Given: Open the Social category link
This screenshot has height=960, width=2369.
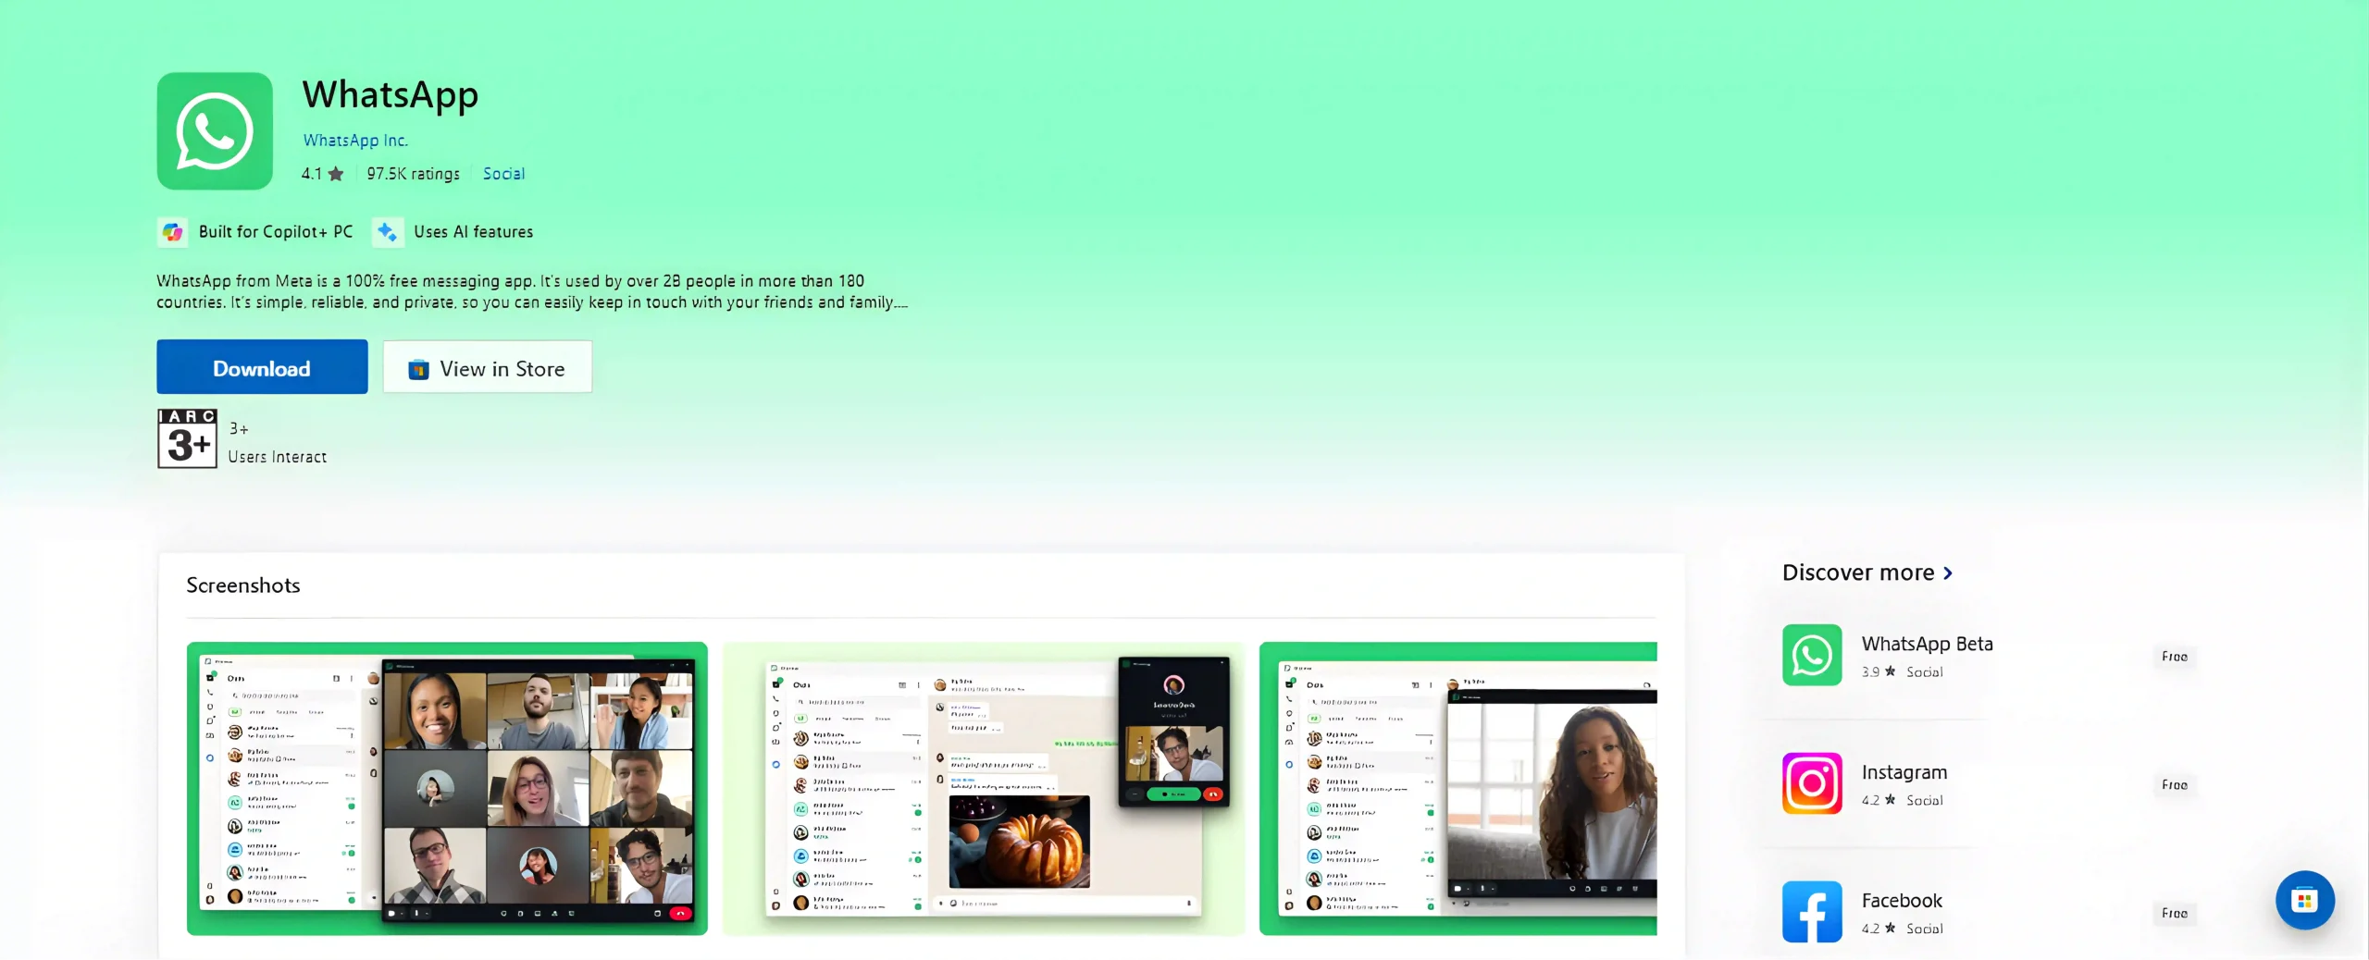Looking at the screenshot, I should point(503,174).
